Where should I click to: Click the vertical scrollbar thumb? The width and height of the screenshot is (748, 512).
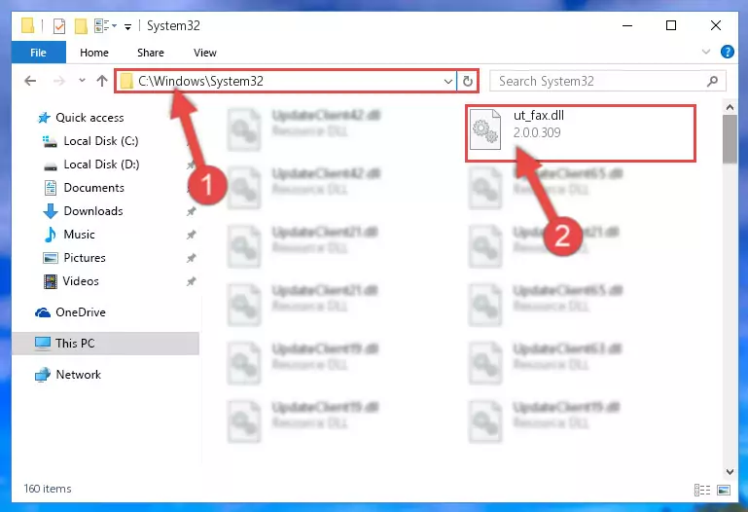tap(730, 139)
